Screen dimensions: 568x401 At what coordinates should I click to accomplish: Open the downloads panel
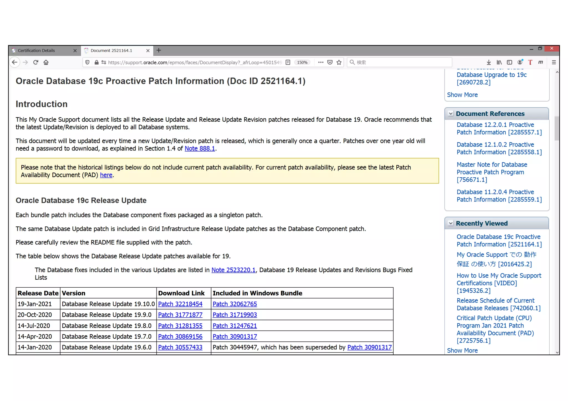click(x=489, y=62)
